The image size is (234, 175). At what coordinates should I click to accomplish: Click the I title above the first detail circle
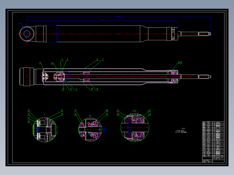[x=44, y=114]
